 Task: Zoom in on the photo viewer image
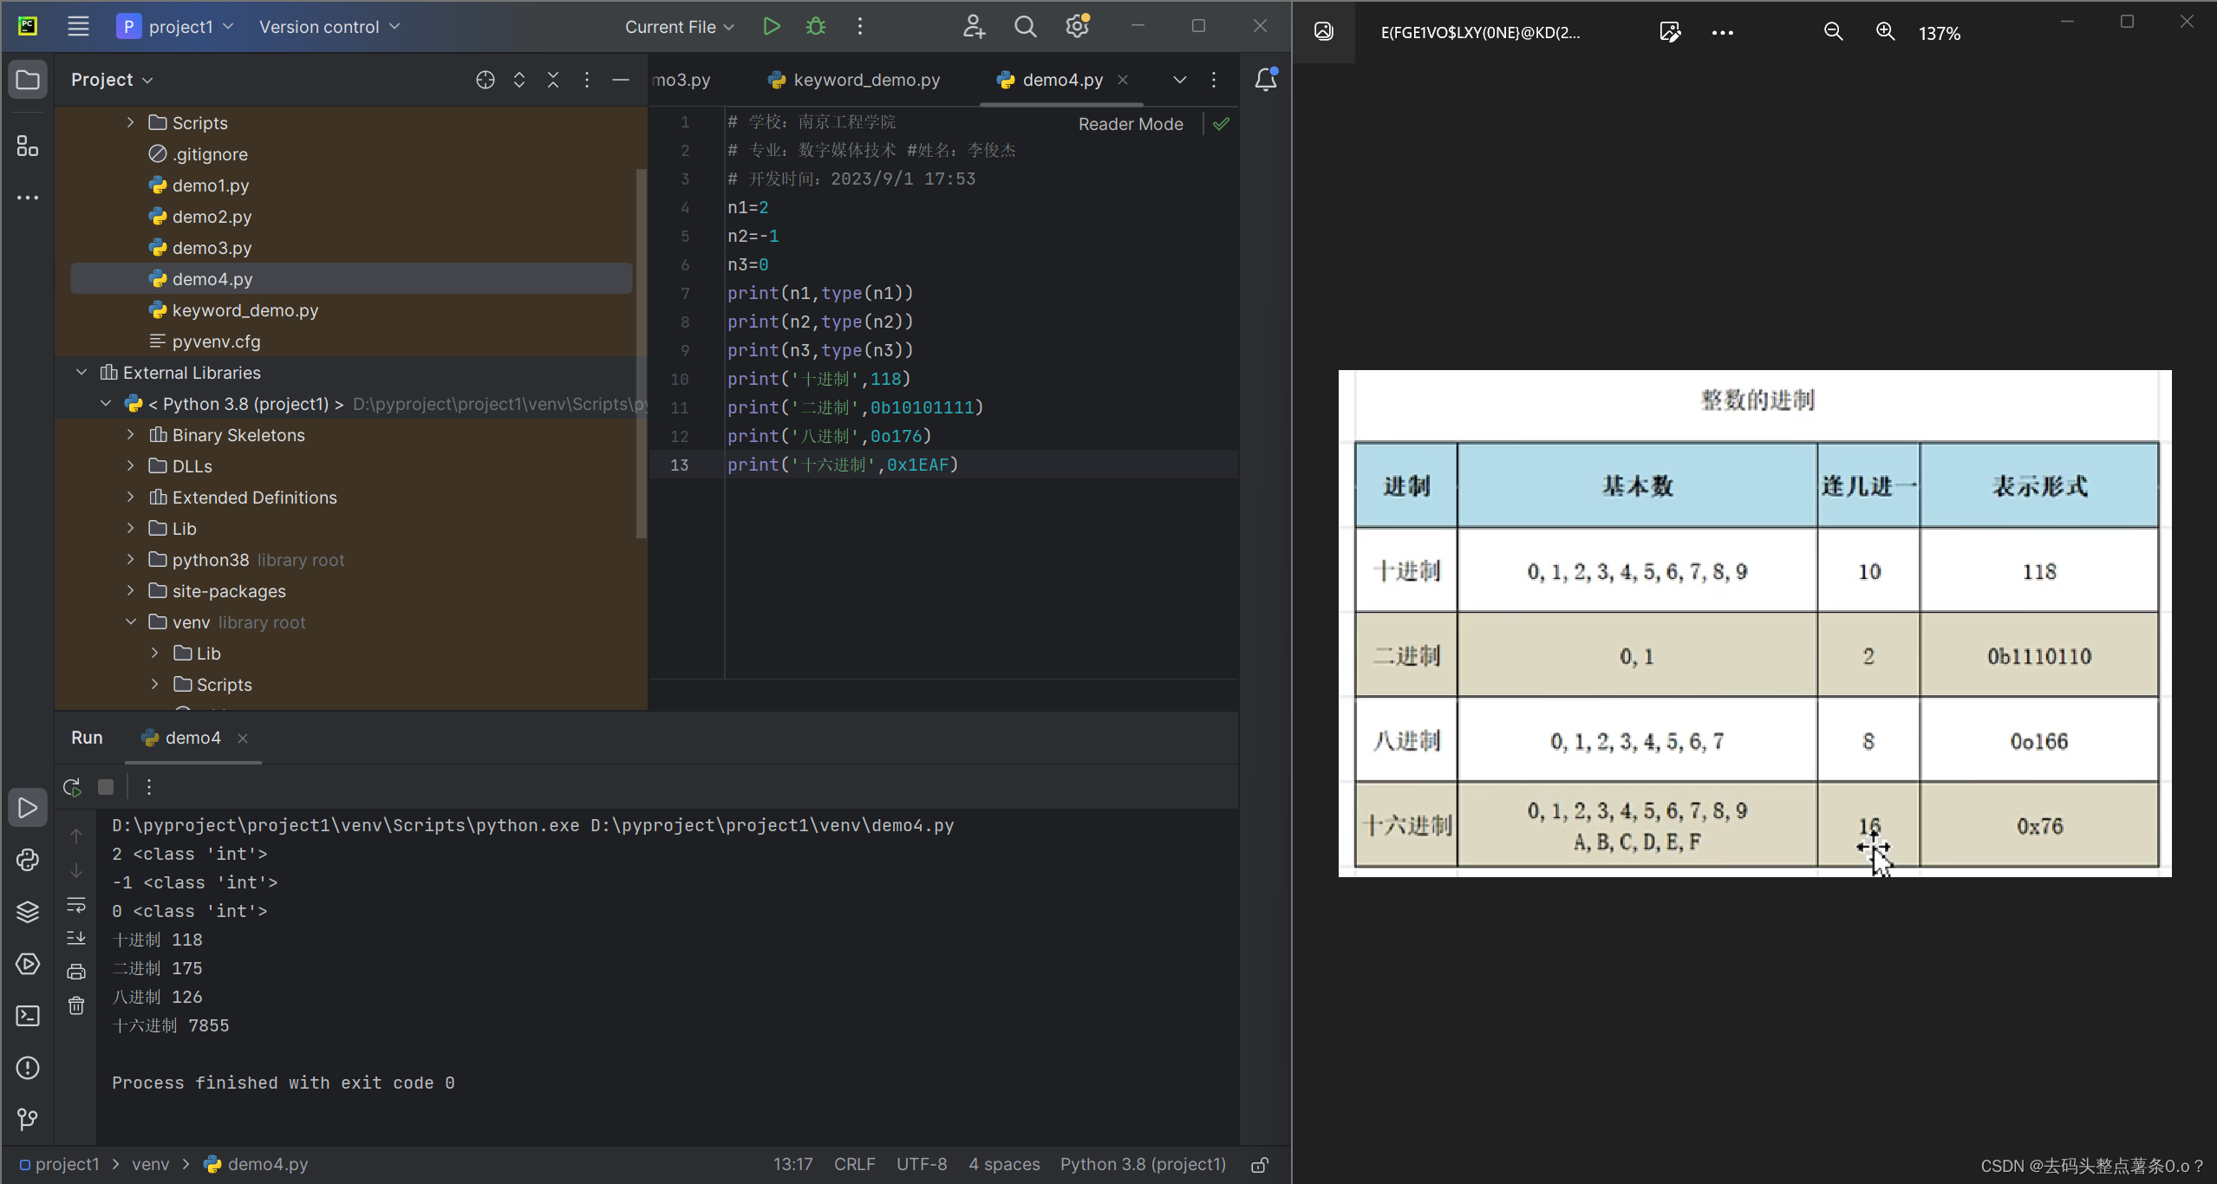[x=1885, y=32]
